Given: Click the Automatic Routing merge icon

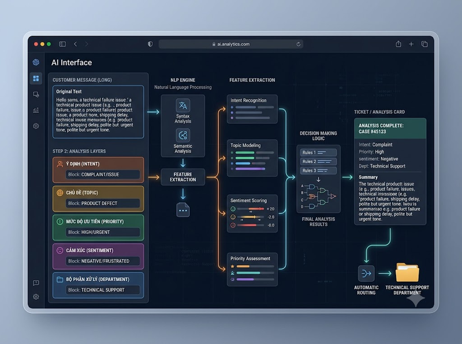Looking at the screenshot, I should pos(366,274).
